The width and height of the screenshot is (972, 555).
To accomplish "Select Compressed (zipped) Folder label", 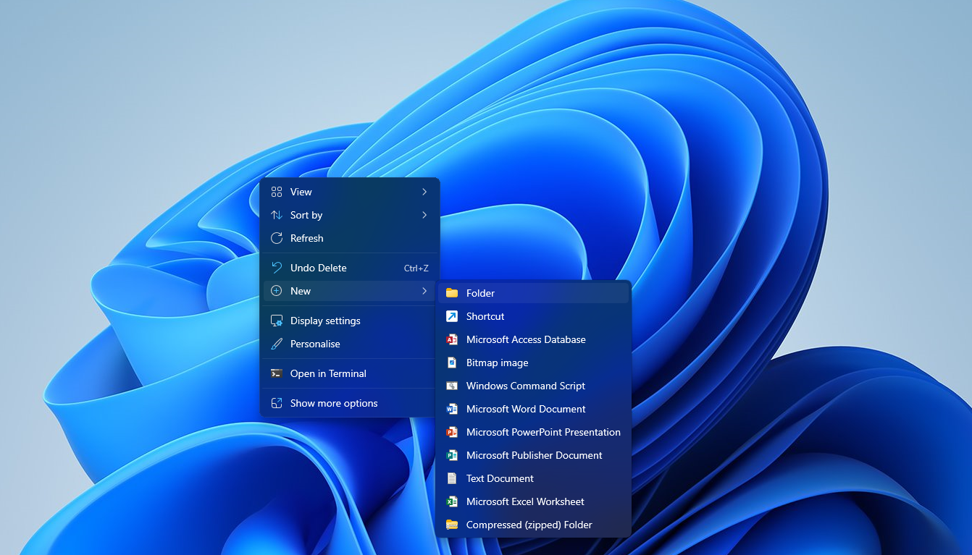I will coord(529,525).
